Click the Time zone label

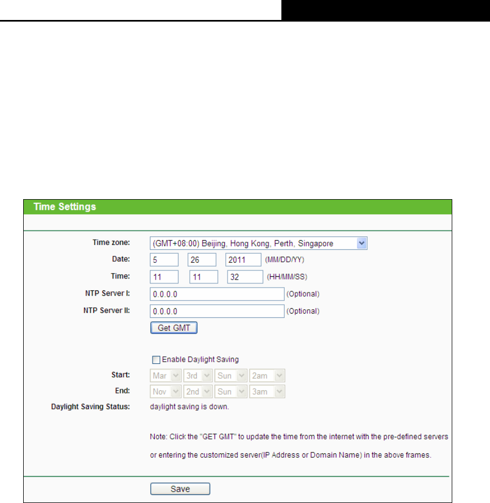coord(111,242)
